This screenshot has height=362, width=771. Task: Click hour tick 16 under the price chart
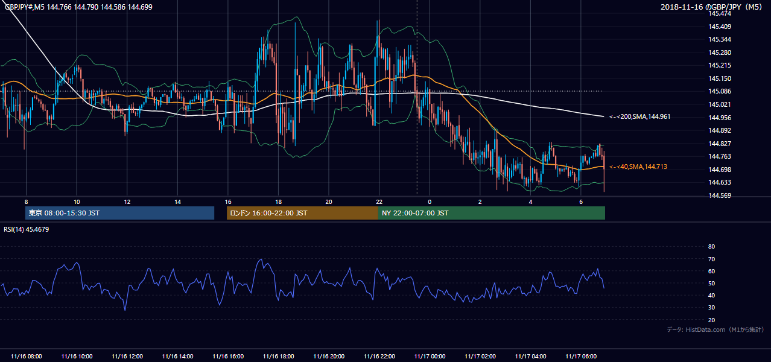(x=228, y=202)
